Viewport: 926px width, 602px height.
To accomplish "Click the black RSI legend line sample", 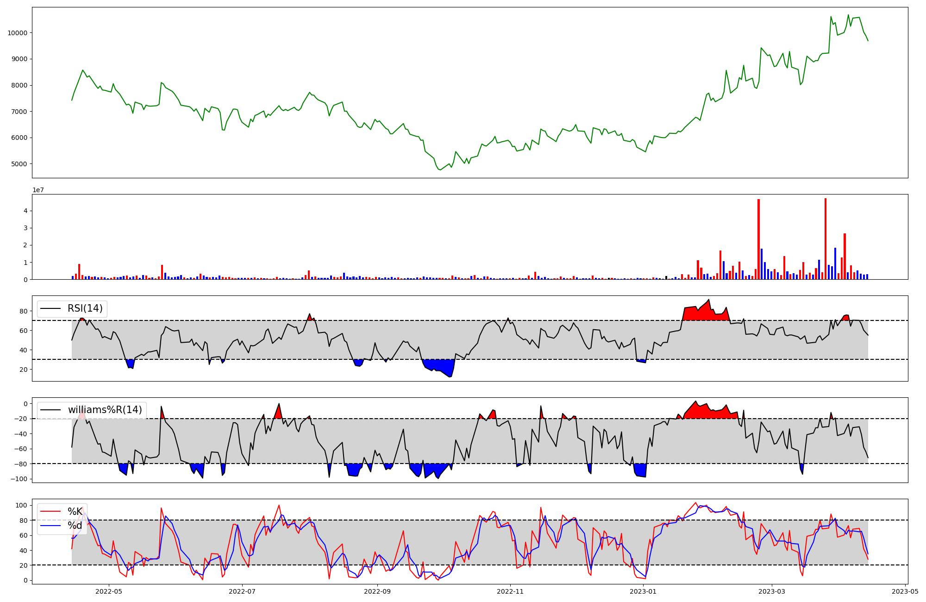I will tap(51, 308).
